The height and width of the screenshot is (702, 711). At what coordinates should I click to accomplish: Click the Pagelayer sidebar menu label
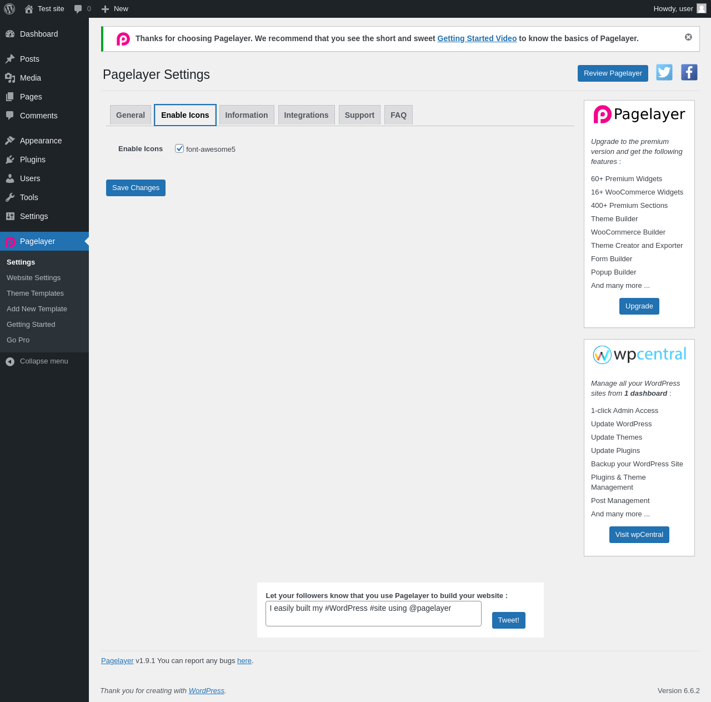[x=37, y=241]
